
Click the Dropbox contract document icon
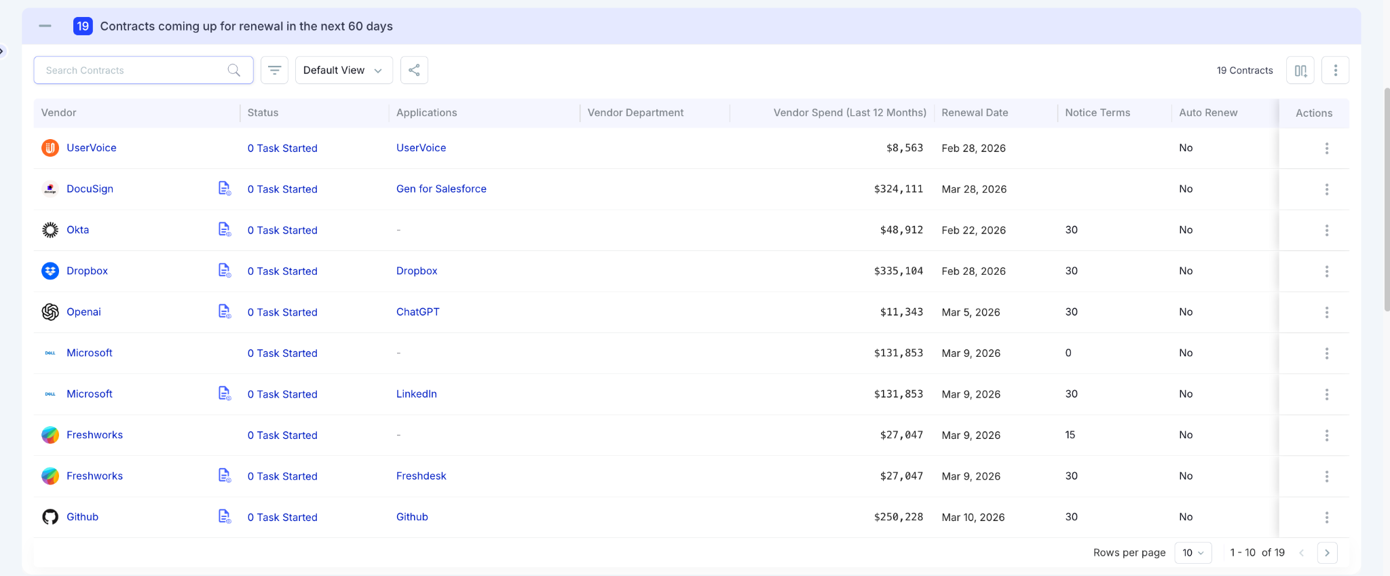coord(225,270)
